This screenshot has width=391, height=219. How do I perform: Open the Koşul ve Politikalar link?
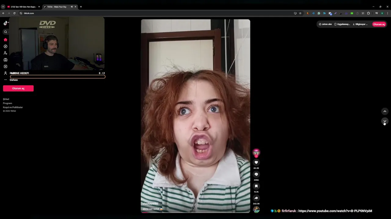(13, 107)
